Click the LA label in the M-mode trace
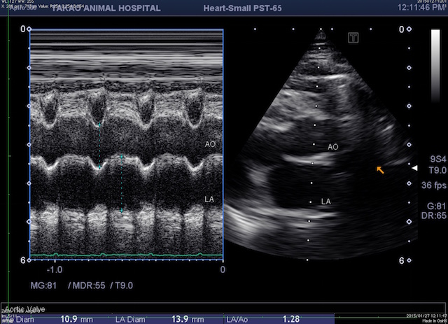The height and width of the screenshot is (324, 448). coord(209,199)
